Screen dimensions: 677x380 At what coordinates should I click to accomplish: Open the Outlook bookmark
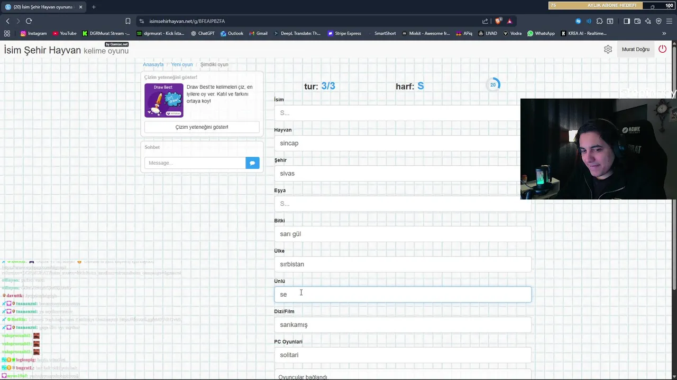[232, 33]
